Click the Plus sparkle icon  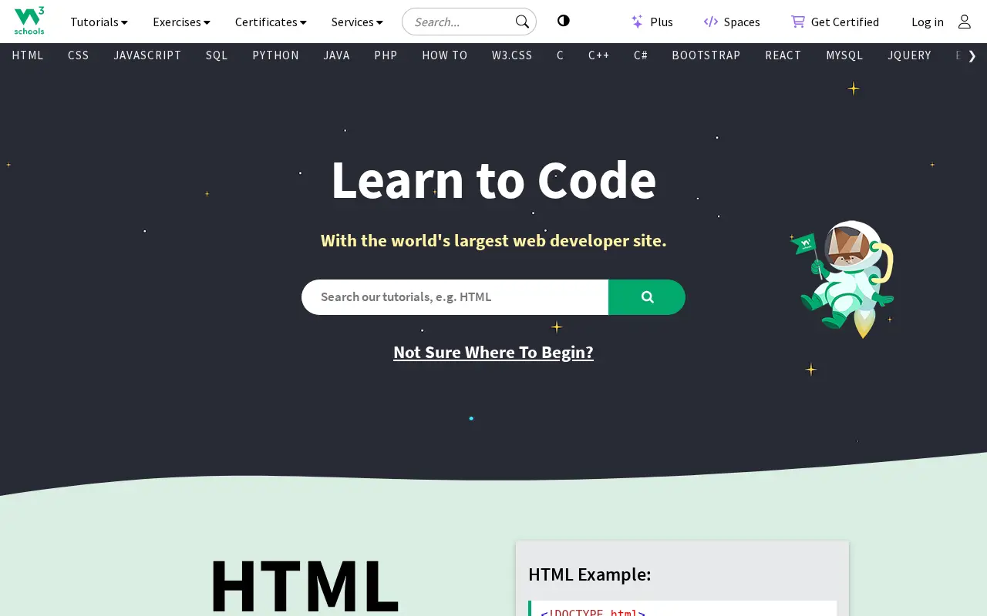click(x=637, y=22)
